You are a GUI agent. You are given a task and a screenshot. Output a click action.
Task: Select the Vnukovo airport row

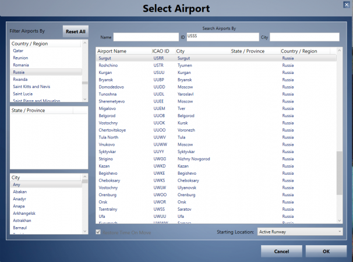(x=216, y=144)
